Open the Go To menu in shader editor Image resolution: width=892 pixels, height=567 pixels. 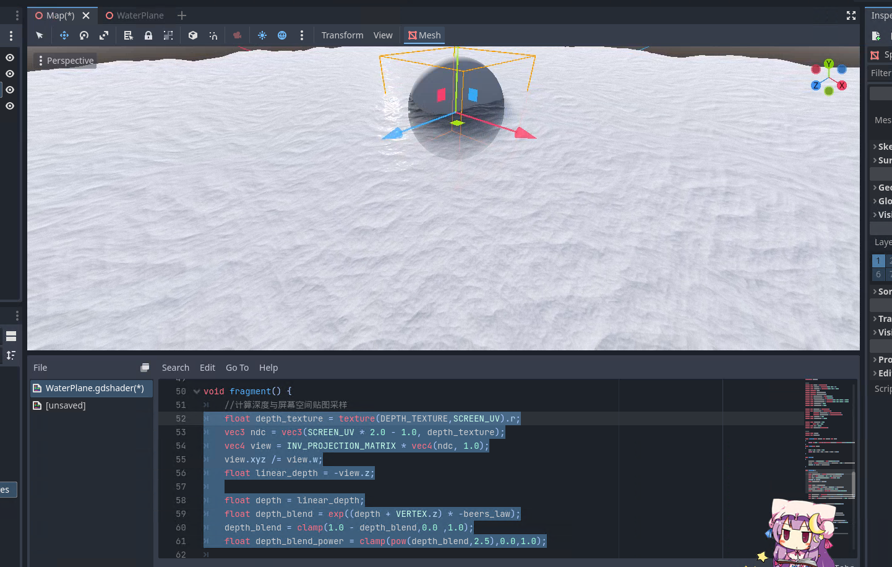(237, 368)
